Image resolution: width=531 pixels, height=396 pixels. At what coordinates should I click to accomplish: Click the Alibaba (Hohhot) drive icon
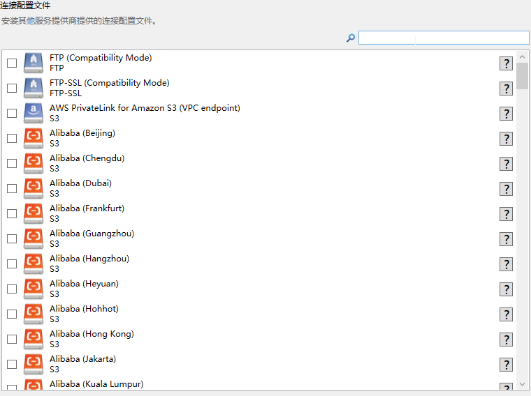(x=34, y=314)
